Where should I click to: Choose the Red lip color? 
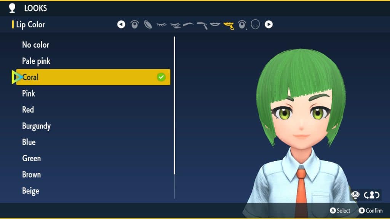(x=28, y=110)
